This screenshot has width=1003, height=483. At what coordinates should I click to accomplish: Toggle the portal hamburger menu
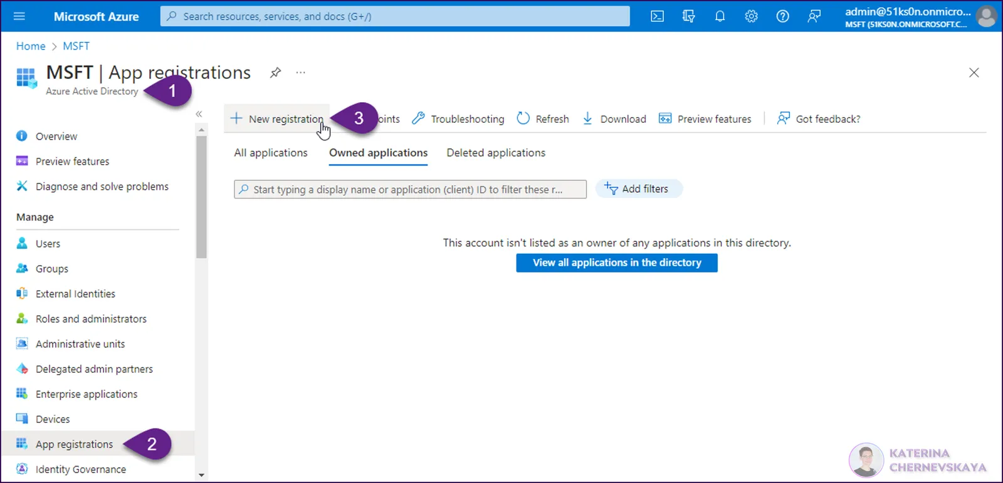coord(19,16)
